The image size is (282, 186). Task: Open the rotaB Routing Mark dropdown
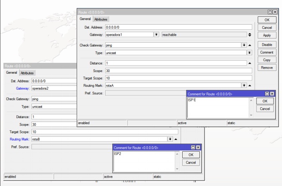coord(170,139)
